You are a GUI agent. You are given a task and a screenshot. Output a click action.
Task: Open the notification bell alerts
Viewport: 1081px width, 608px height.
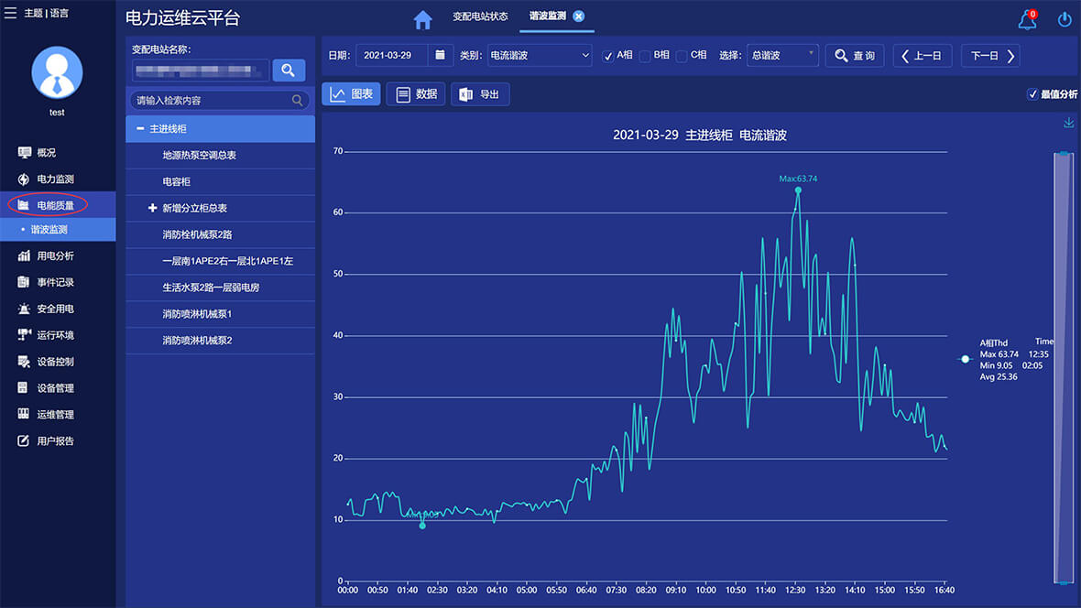[1027, 19]
